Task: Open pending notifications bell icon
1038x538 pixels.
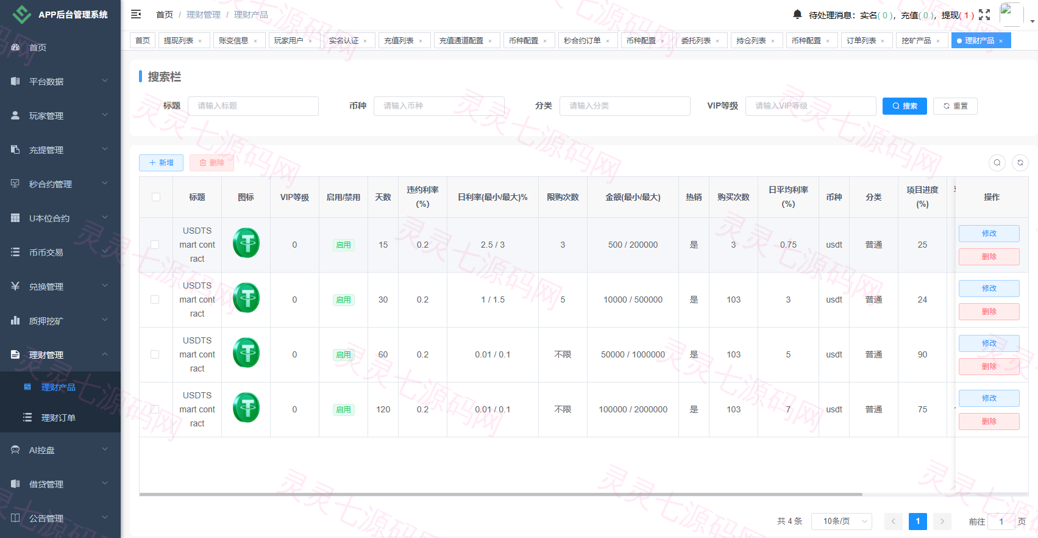Action: [797, 14]
